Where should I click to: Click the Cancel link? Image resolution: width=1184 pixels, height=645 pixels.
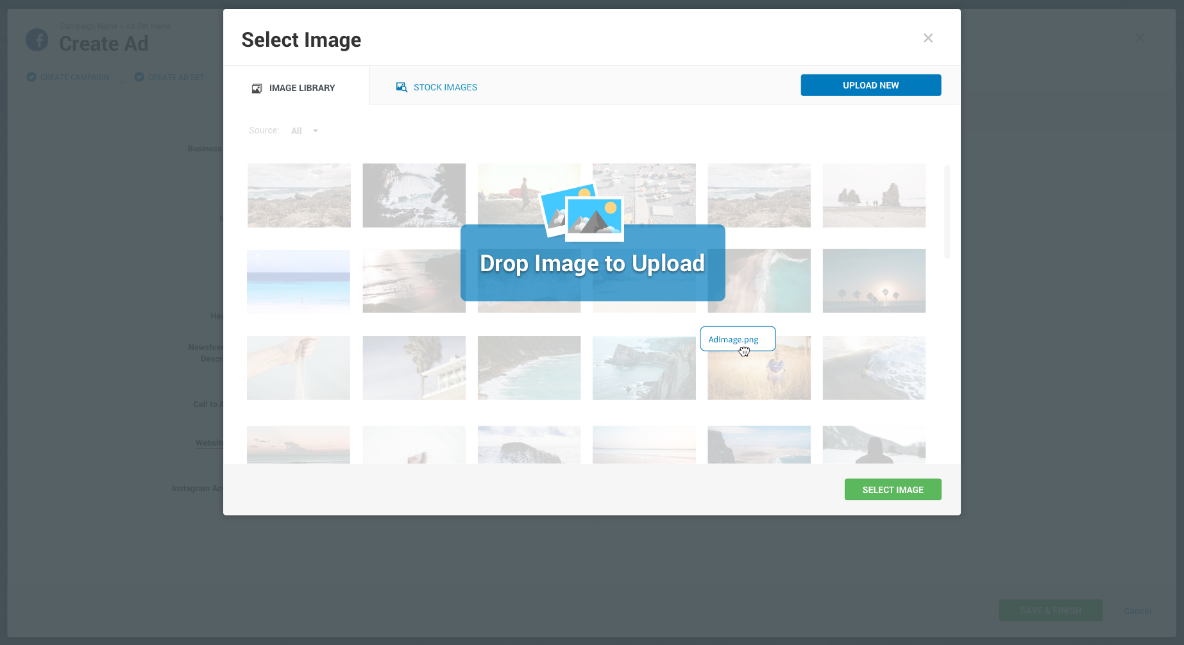[1138, 611]
